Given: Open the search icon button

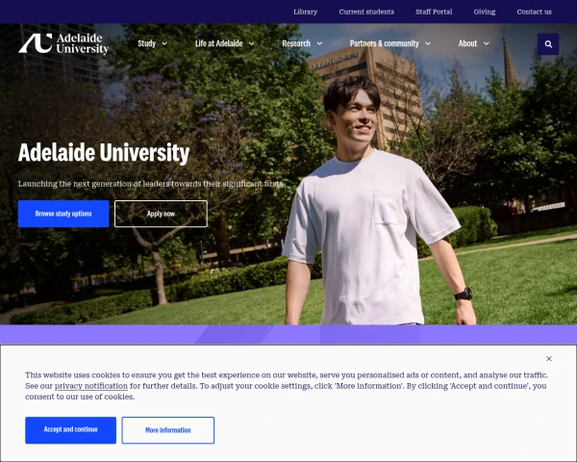Looking at the screenshot, I should 548,44.
